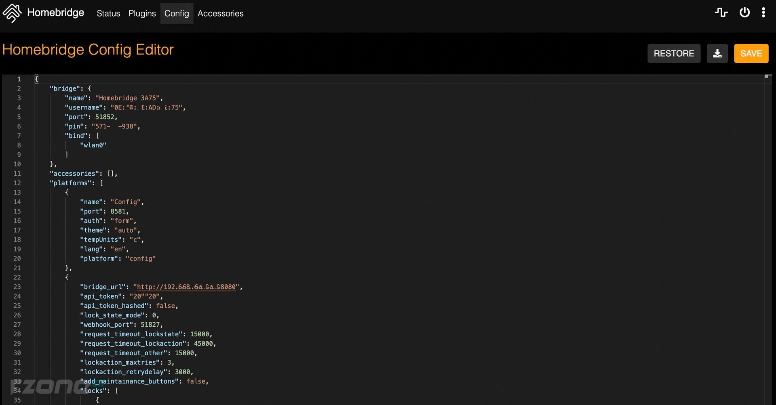Click the "lock_state_mode" key
Screen dimensions: 776x405
click(112, 315)
